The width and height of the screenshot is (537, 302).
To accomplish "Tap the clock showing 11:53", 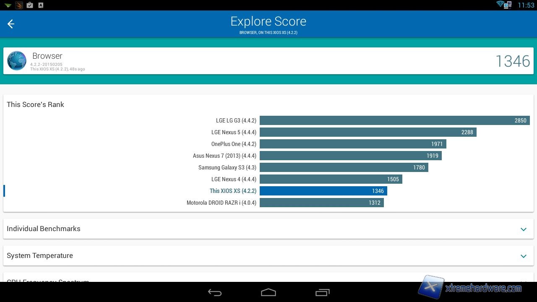I will 526,5.
